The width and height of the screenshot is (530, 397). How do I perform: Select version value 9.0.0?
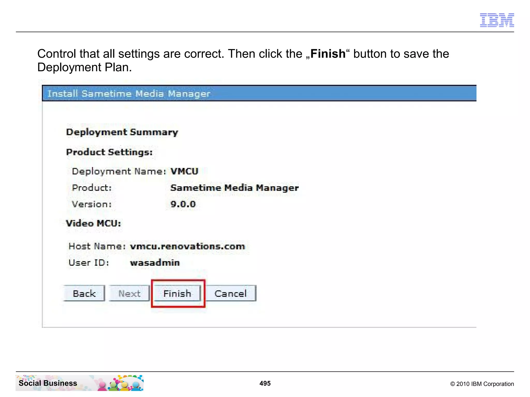click(183, 204)
